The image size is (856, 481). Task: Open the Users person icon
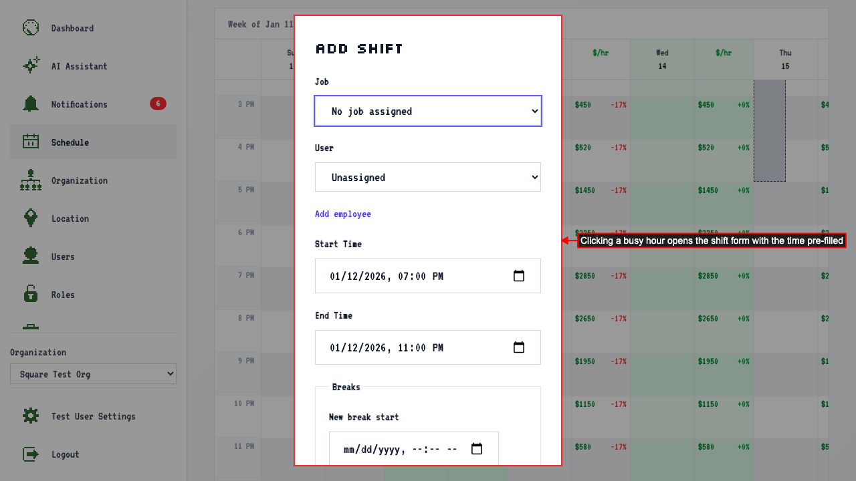pos(31,257)
